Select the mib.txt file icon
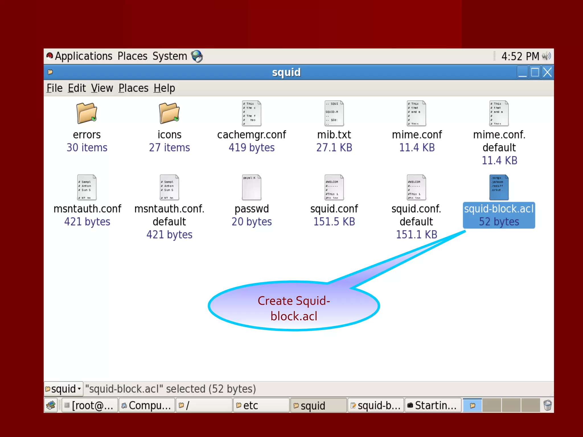 (334, 113)
